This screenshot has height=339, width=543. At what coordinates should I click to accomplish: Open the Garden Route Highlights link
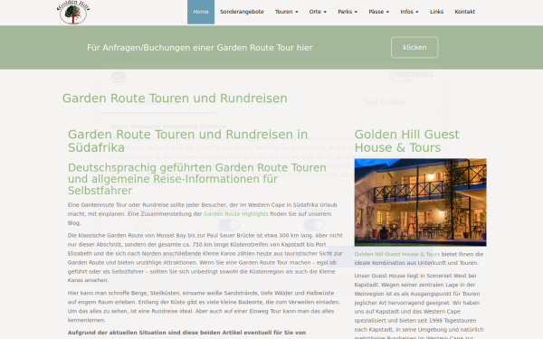[236, 214]
